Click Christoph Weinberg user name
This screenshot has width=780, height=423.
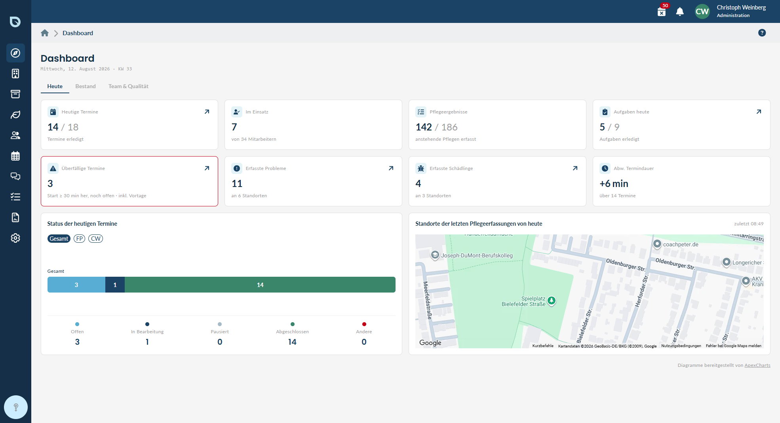(x=741, y=8)
